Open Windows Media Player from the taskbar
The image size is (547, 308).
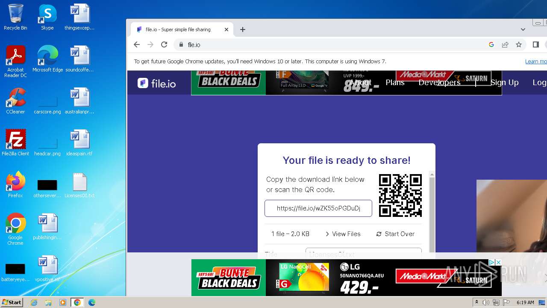[x=63, y=302]
